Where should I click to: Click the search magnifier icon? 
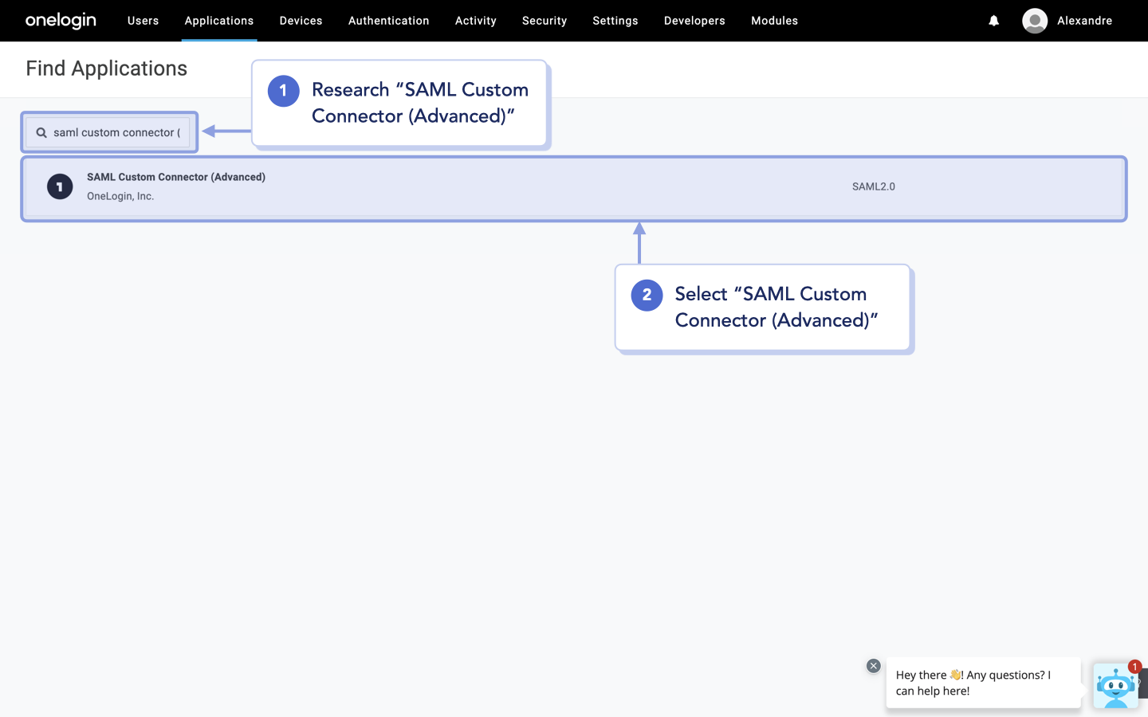point(41,132)
